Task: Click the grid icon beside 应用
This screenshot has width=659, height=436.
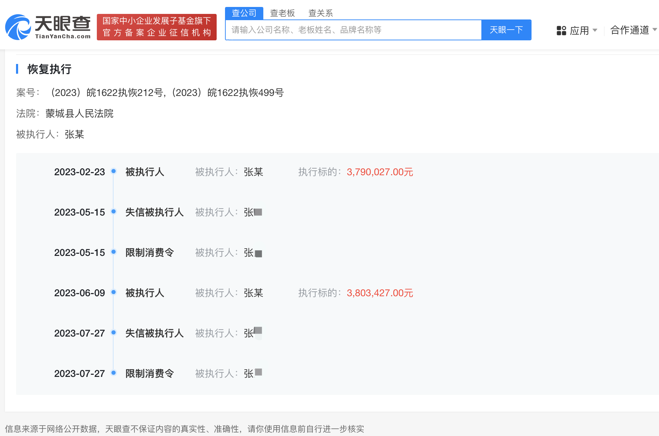Action: click(x=561, y=31)
